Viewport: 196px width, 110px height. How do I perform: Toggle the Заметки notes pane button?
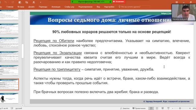pyautogui.click(x=125, y=108)
